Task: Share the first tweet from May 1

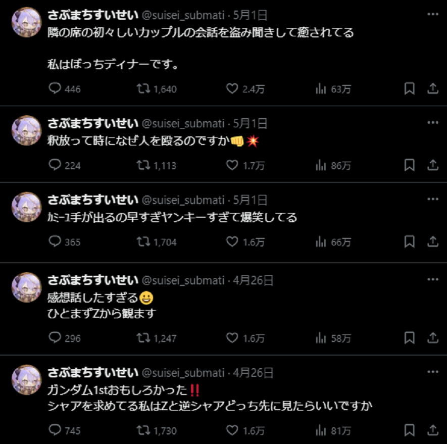Action: (433, 88)
